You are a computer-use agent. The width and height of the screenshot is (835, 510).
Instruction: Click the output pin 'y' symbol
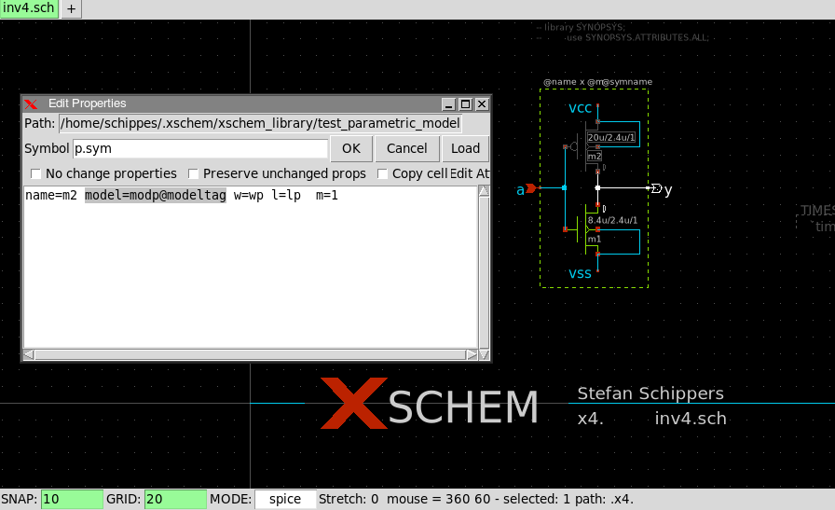[656, 188]
